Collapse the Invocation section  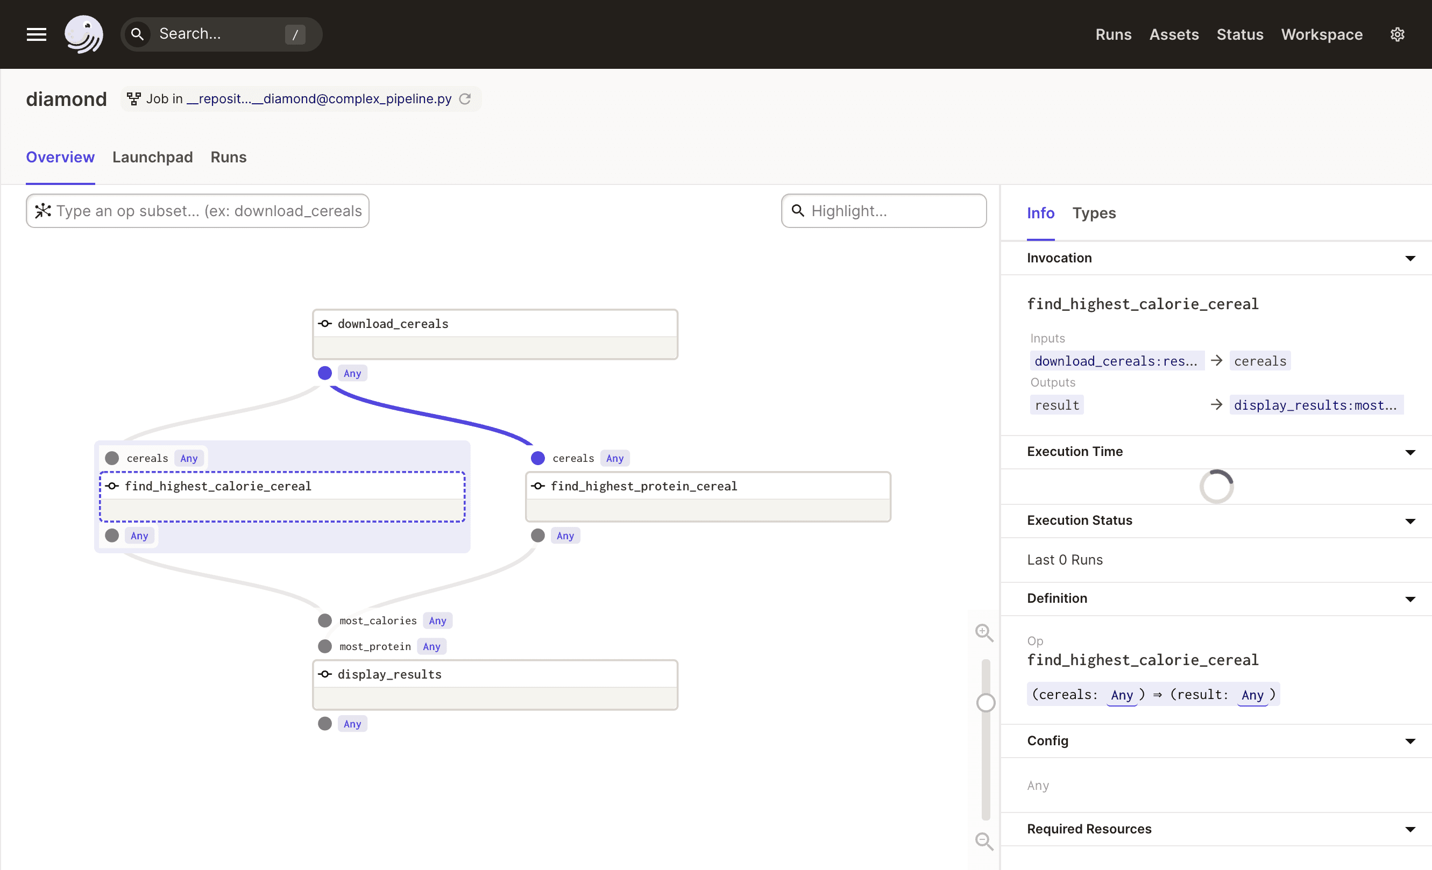point(1410,259)
